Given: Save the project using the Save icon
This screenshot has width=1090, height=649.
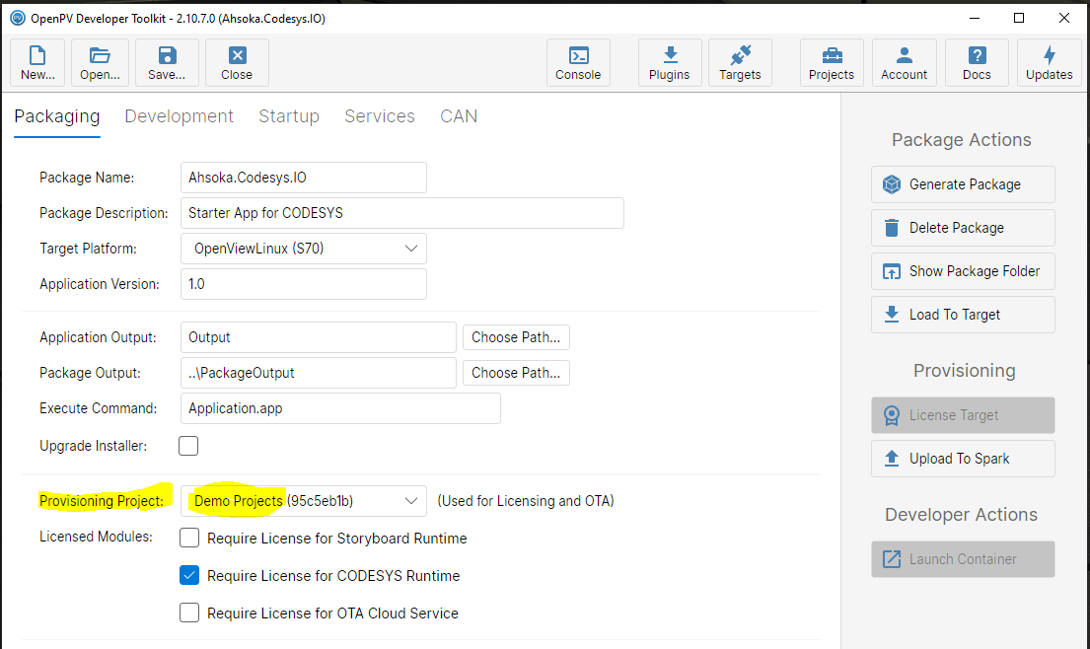Looking at the screenshot, I should tap(167, 62).
